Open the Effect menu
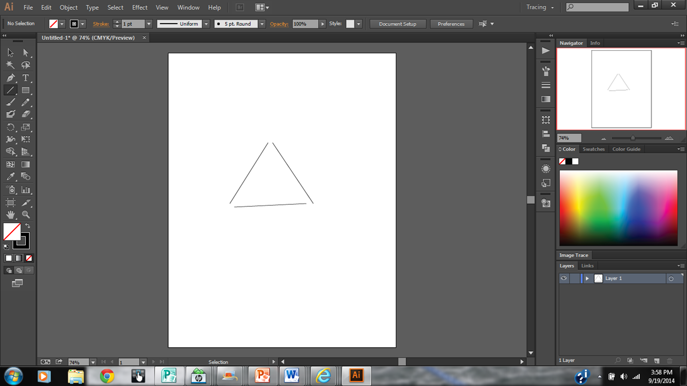 (140, 8)
